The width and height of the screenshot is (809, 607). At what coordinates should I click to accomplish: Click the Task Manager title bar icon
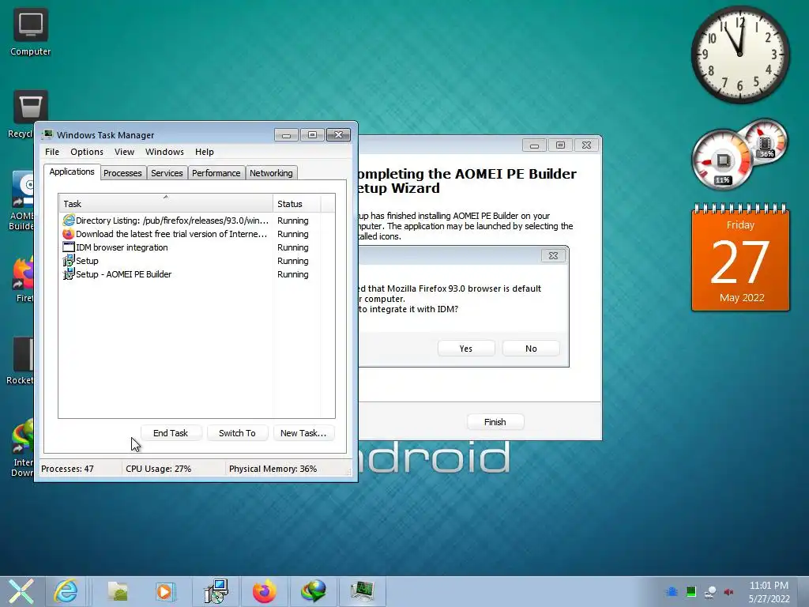[48, 134]
